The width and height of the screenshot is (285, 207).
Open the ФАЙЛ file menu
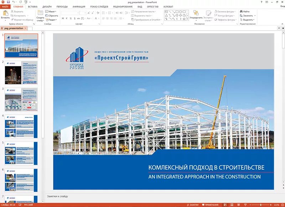(5, 6)
